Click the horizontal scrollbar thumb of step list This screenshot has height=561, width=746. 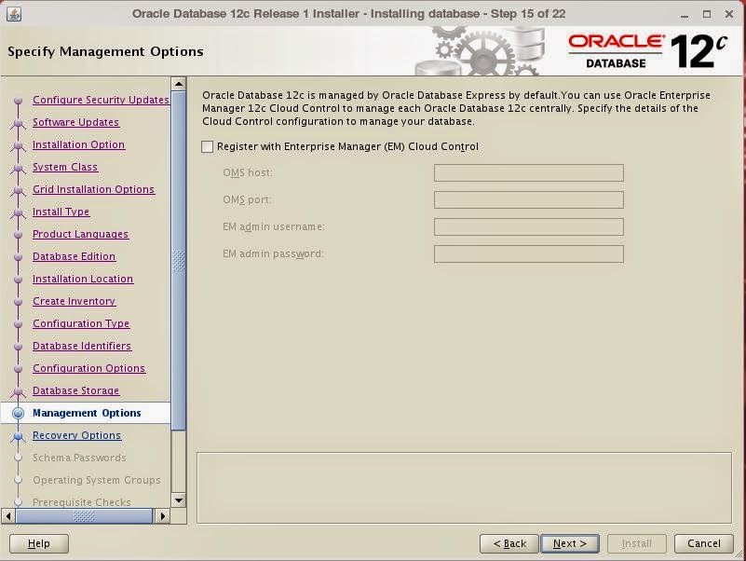point(84,515)
